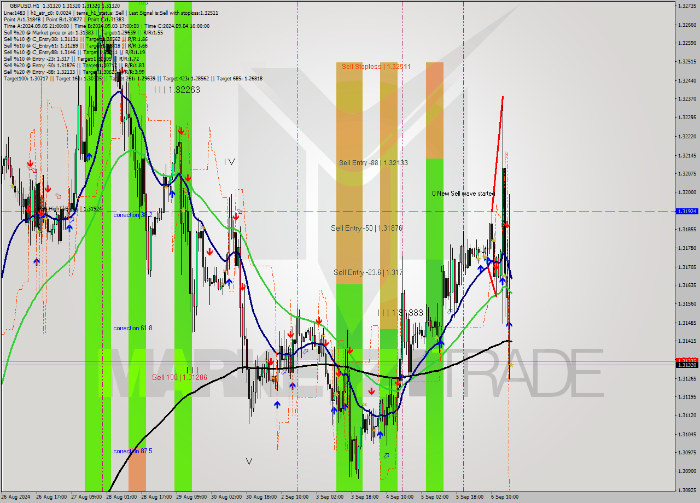Screen dimensions: 700x503
Task: Click the '4 Sep 10:00' time axis label
Action: (x=400, y=497)
